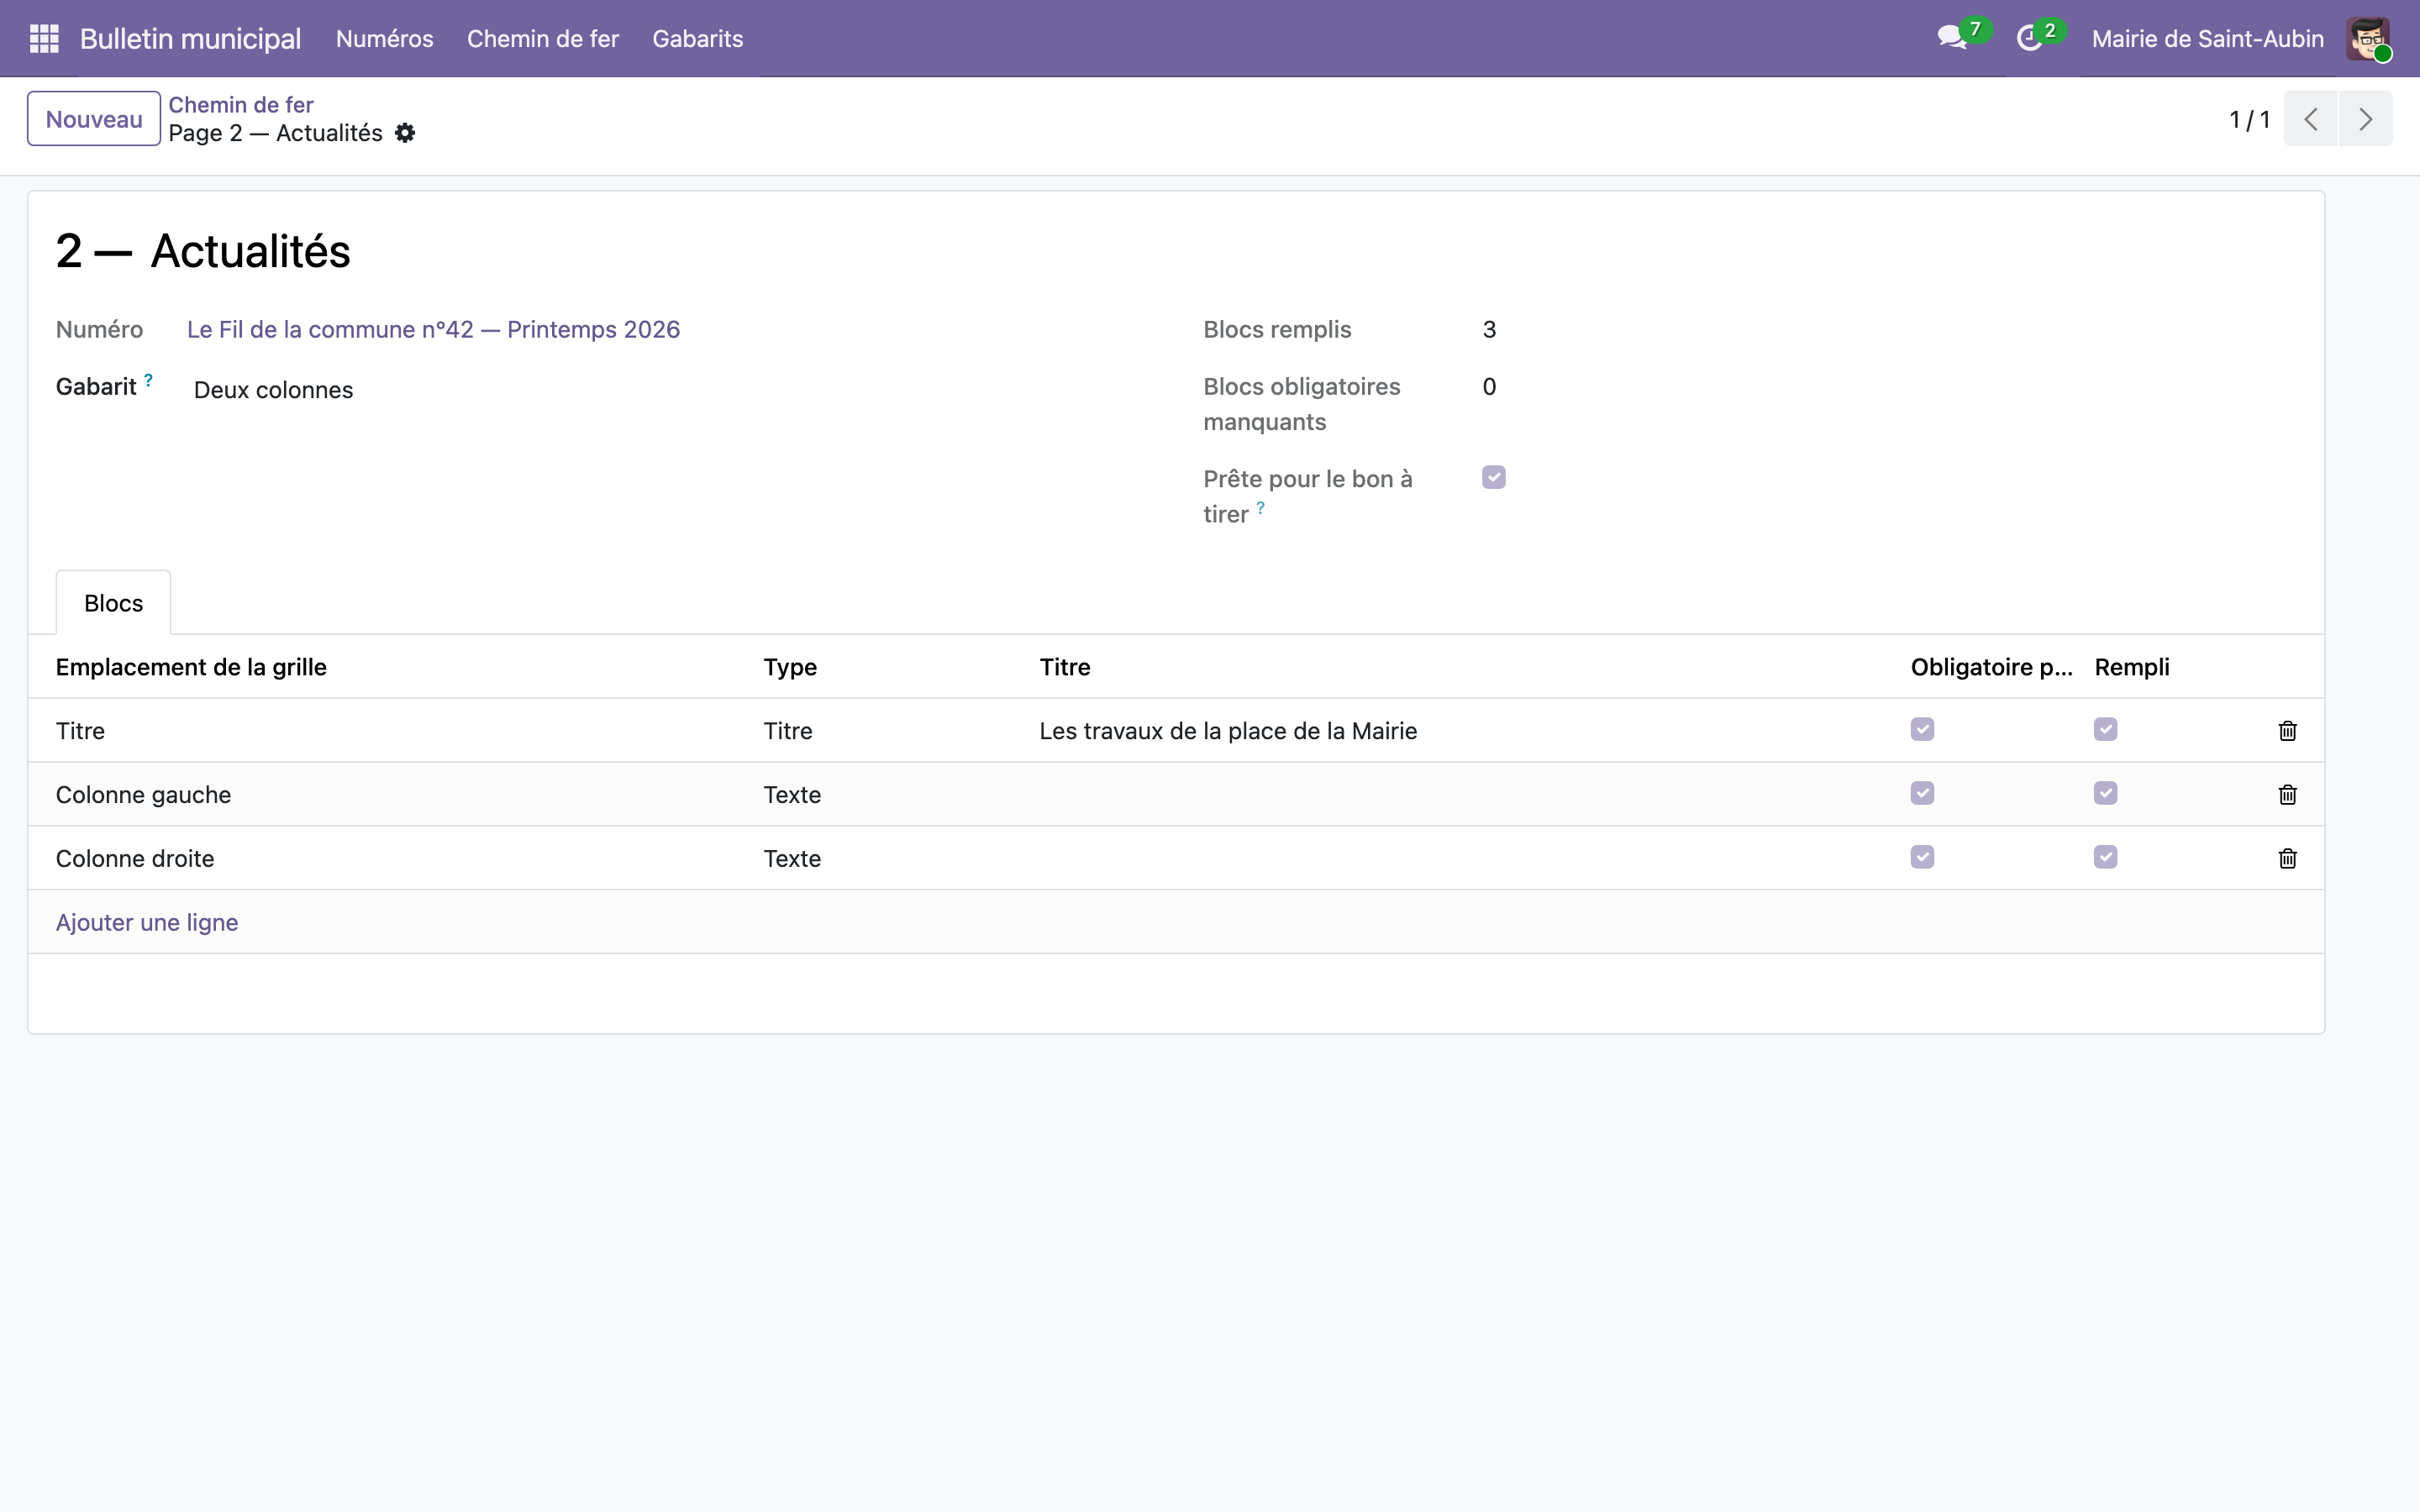
Task: Toggle Obligatoire checkbox in Colonne gauche row
Action: pyautogui.click(x=1922, y=793)
